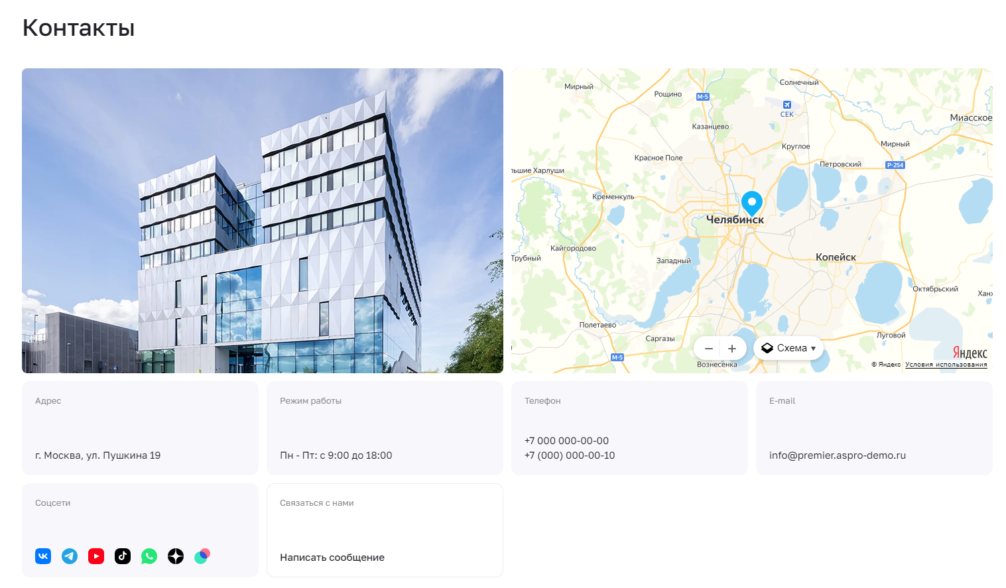Open the Yandex Zen star icon

176,556
